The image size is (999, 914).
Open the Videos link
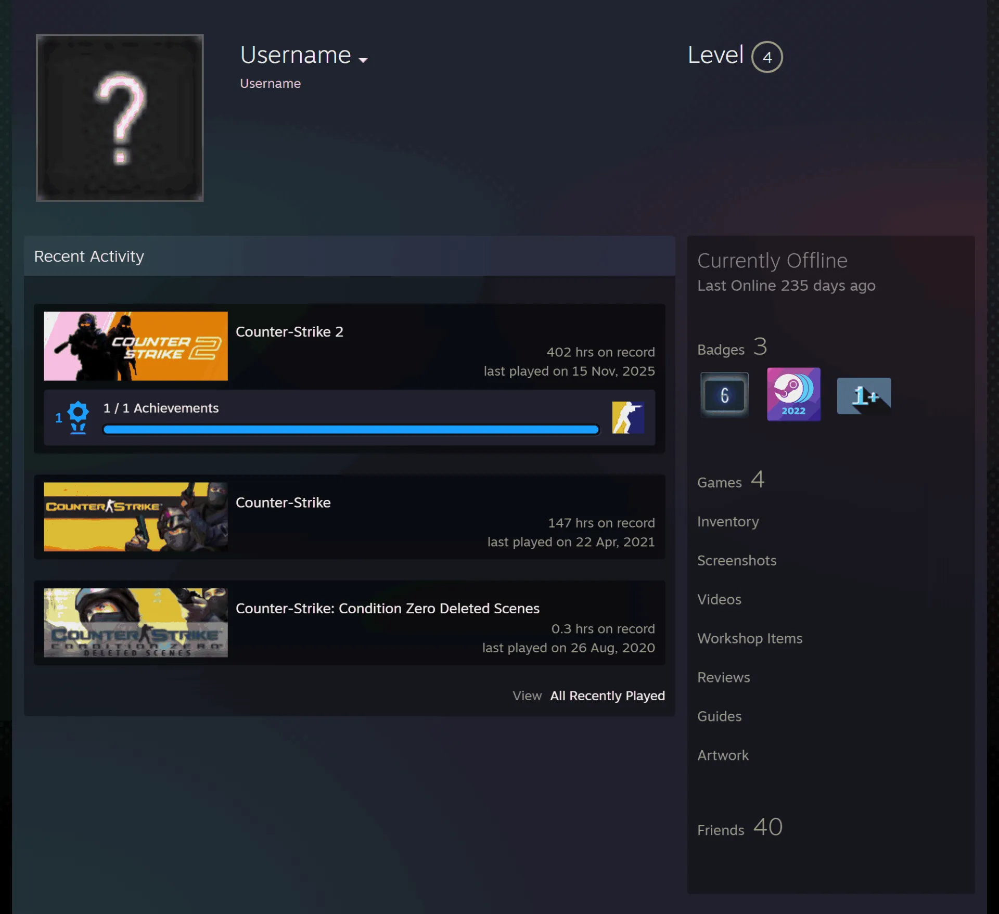click(x=719, y=599)
